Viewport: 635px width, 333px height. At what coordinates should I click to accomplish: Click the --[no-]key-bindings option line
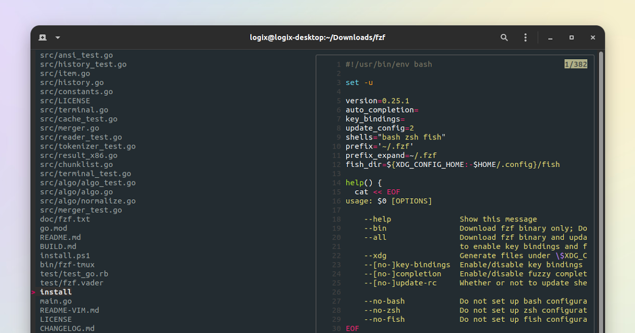[x=474, y=265]
